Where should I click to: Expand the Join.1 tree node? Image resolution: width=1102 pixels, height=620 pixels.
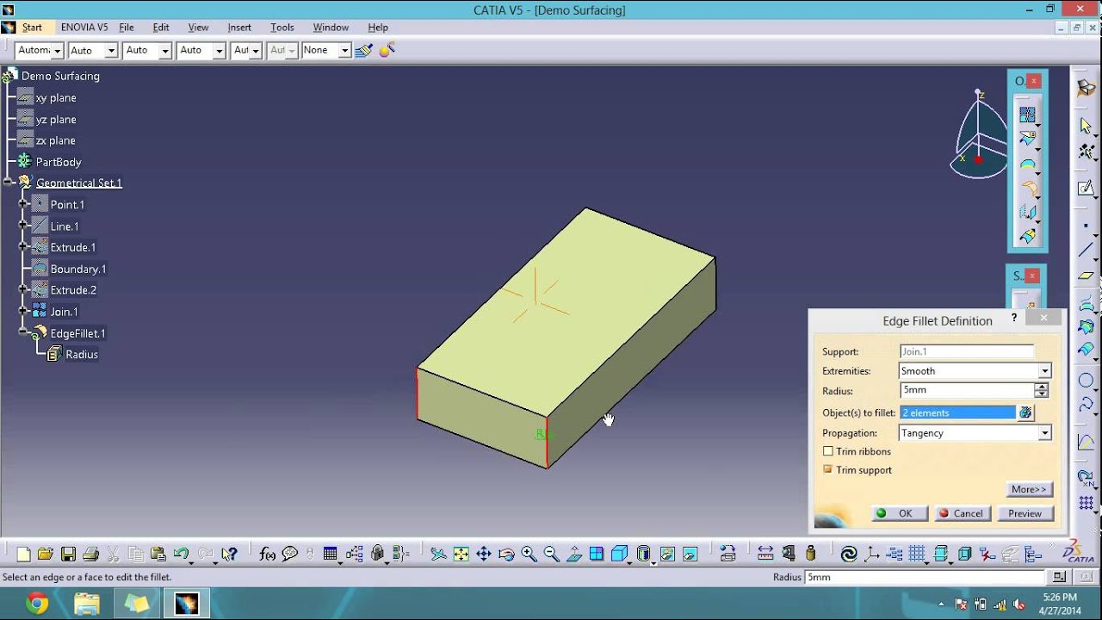(x=23, y=311)
